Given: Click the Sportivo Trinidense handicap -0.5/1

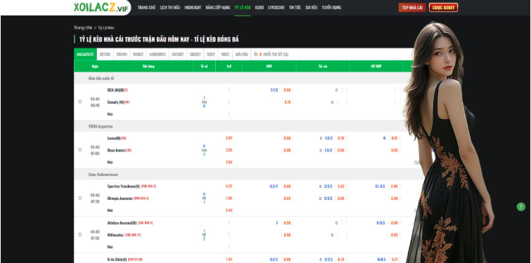Looking at the screenshot, I should 274,186.
